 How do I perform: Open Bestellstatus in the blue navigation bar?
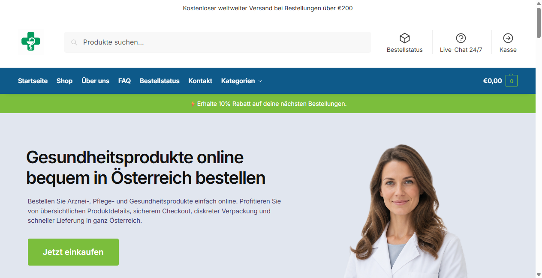pos(160,81)
